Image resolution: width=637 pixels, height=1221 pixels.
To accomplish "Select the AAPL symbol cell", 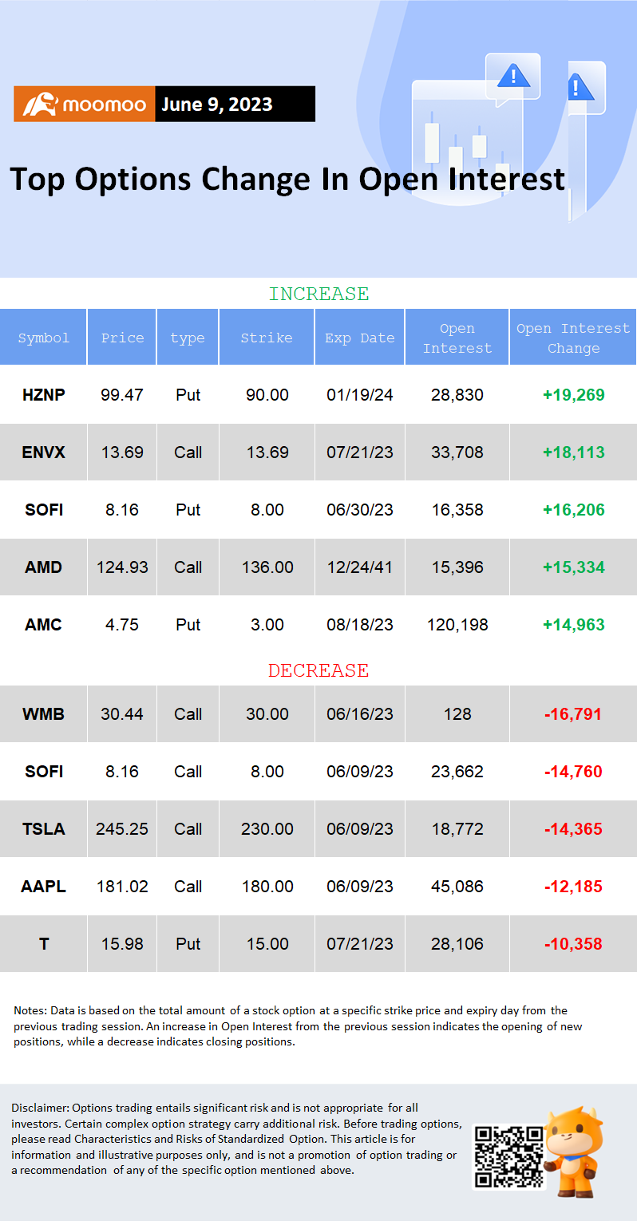I will point(43,887).
